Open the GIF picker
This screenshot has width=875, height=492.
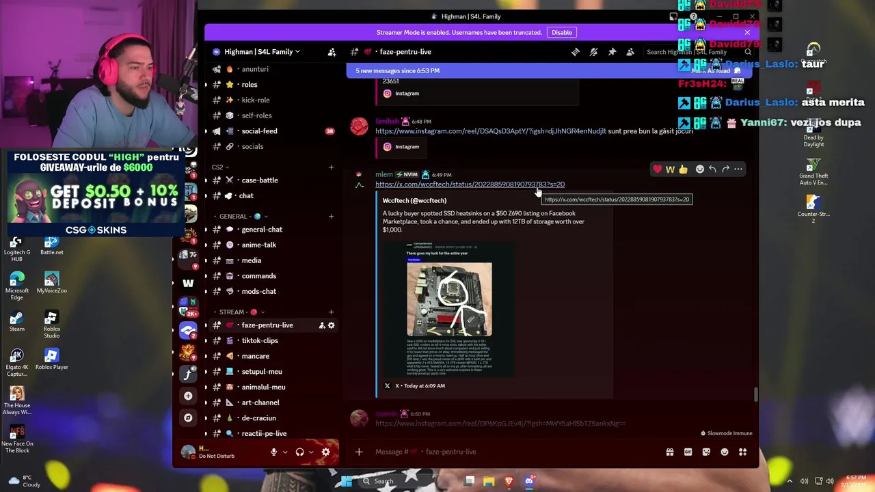688,452
